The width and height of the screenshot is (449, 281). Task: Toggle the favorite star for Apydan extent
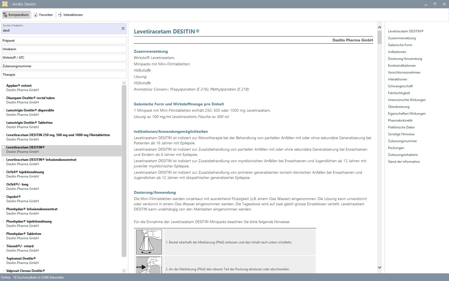(3, 85)
